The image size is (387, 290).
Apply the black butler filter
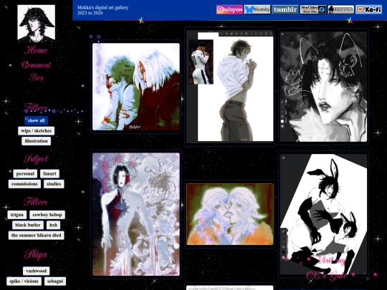[x=28, y=225]
